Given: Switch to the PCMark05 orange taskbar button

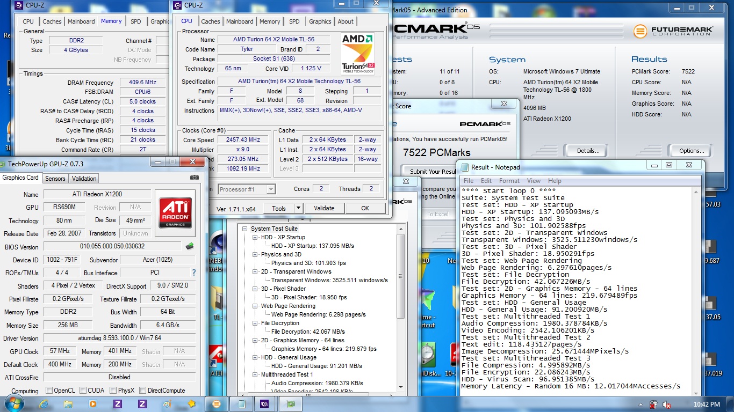Looking at the screenshot, I should tap(217, 404).
